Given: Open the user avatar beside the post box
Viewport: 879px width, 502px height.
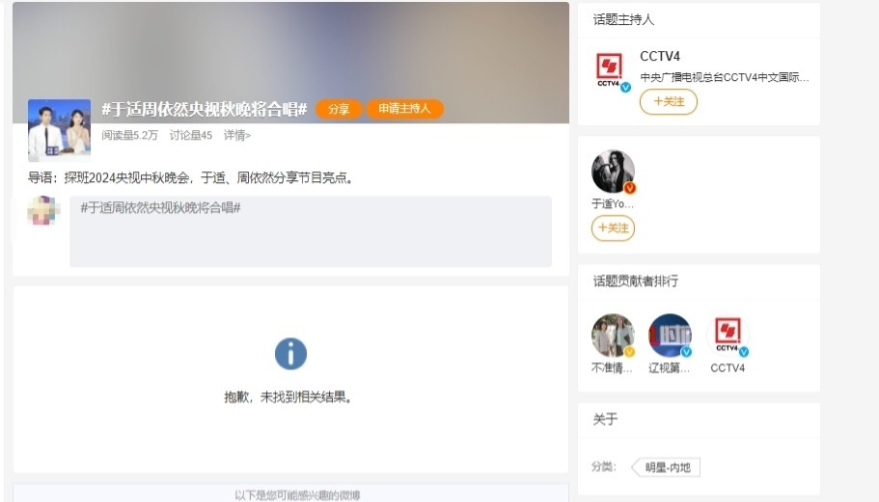Looking at the screenshot, I should click(x=43, y=211).
